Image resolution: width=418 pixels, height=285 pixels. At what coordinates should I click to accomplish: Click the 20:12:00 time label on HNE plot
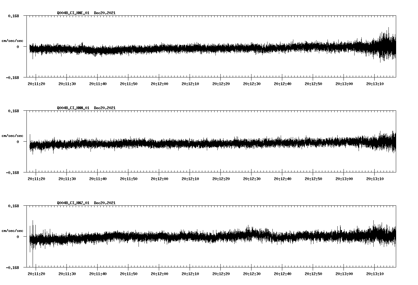pyautogui.click(x=159, y=84)
